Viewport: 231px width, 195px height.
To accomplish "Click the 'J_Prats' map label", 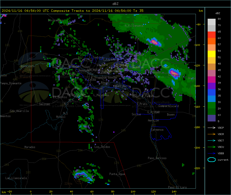I will click(x=142, y=104).
